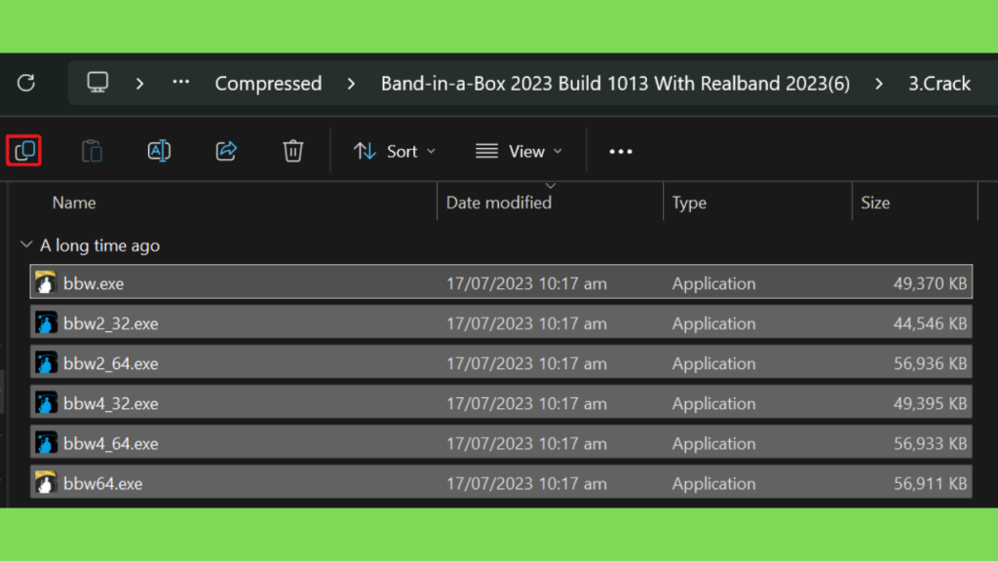Sort by the Name column
Viewport: 998px width, 561px height.
coord(74,203)
